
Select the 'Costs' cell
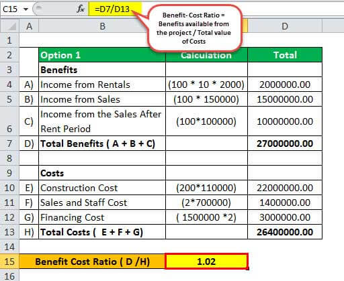102,173
